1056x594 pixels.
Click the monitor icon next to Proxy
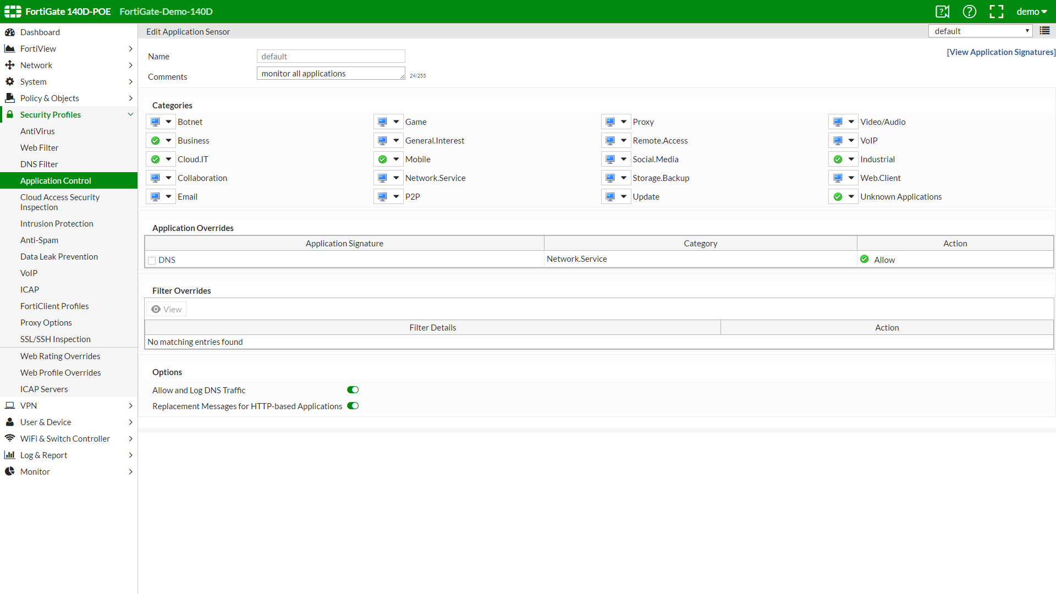tap(610, 122)
